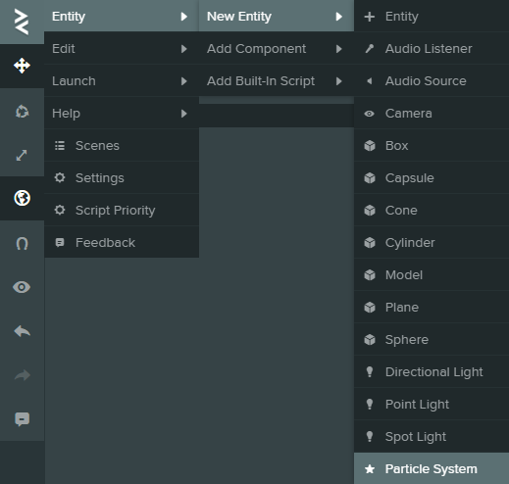Click the cube icon beside Model
The height and width of the screenshot is (484, 509).
370,275
